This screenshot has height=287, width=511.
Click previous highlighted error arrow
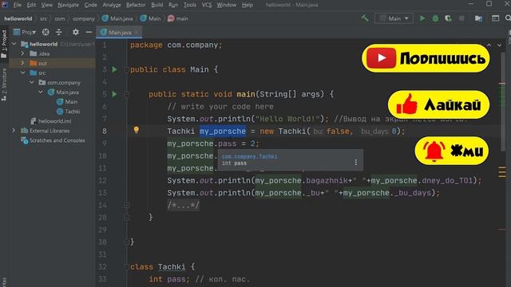point(489,45)
